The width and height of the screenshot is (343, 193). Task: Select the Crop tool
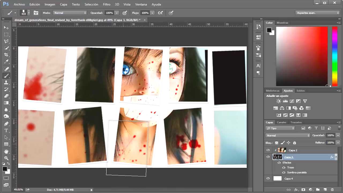pos(6,55)
